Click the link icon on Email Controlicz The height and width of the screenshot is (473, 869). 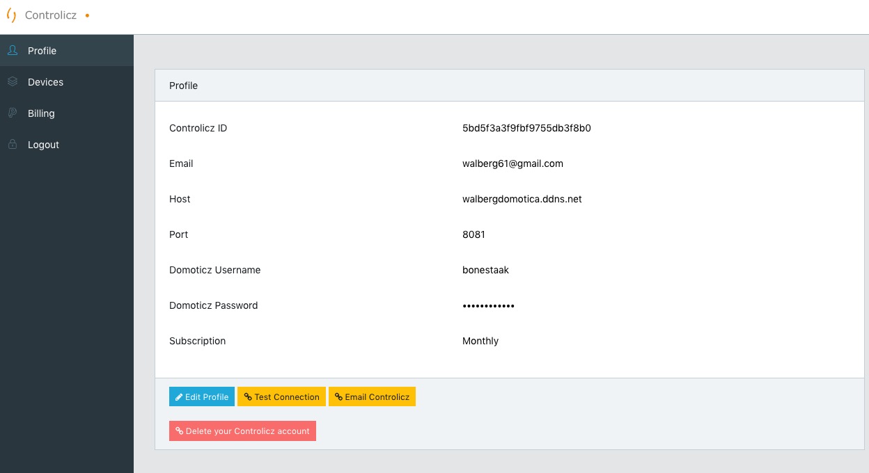click(x=338, y=396)
